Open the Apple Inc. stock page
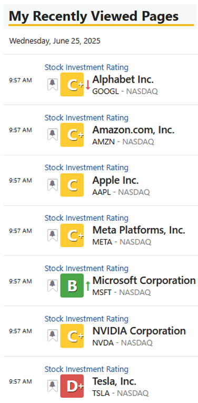 pos(115,180)
